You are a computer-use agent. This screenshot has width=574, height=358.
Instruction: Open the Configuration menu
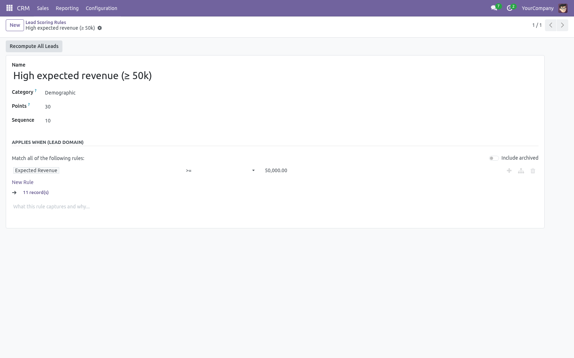pos(102,8)
